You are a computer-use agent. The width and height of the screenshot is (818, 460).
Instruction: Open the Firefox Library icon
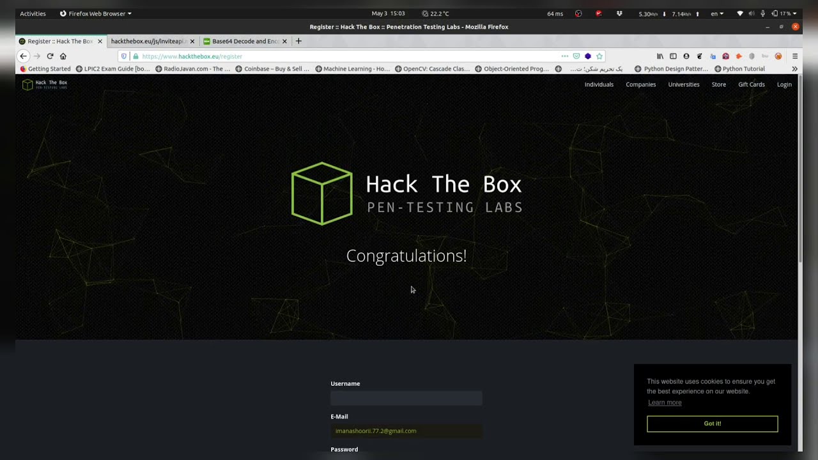(x=660, y=56)
